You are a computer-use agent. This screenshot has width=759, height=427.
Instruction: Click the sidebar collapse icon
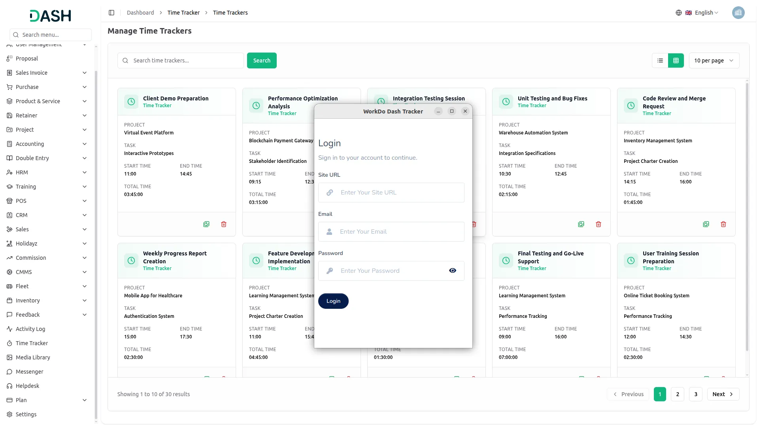pyautogui.click(x=111, y=13)
